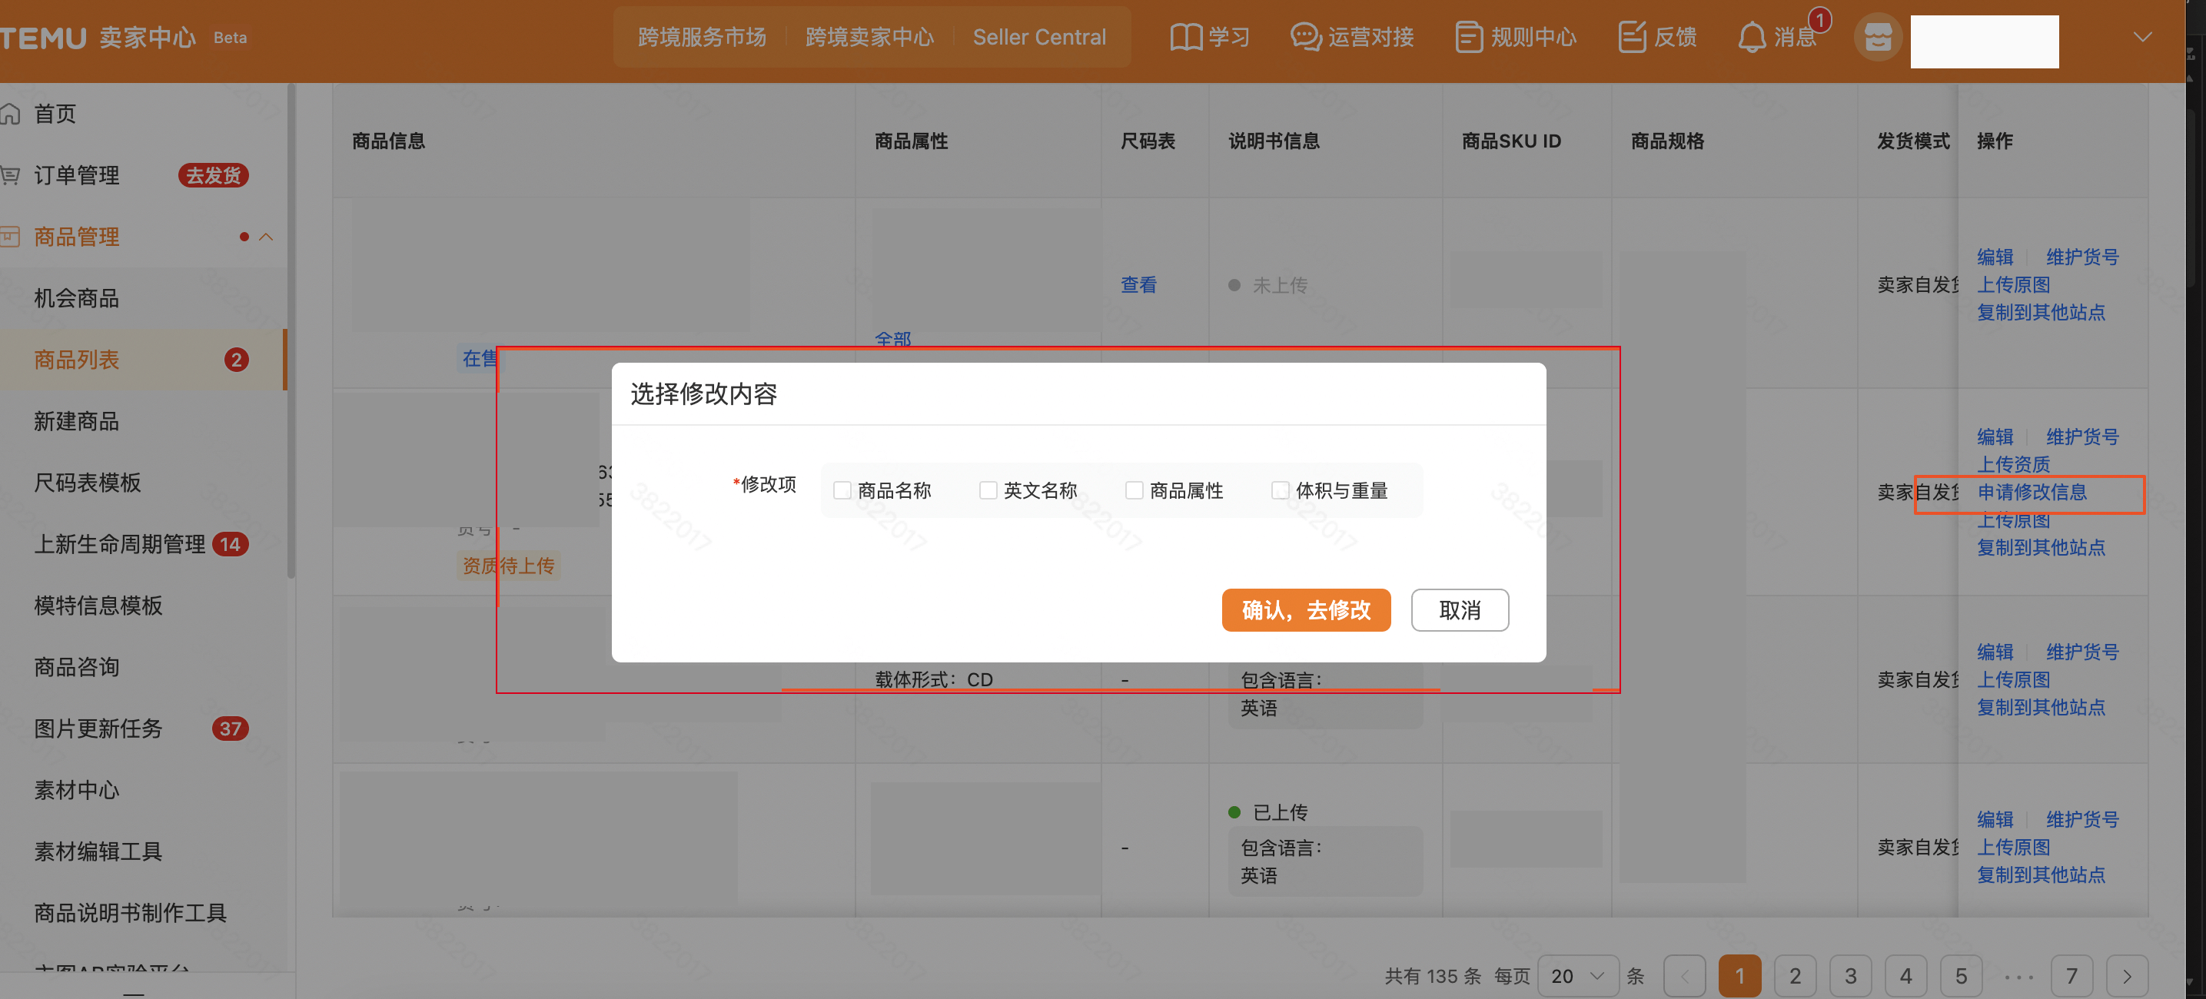Click the 学习 book icon
Image resolution: width=2206 pixels, height=999 pixels.
pos(1185,38)
